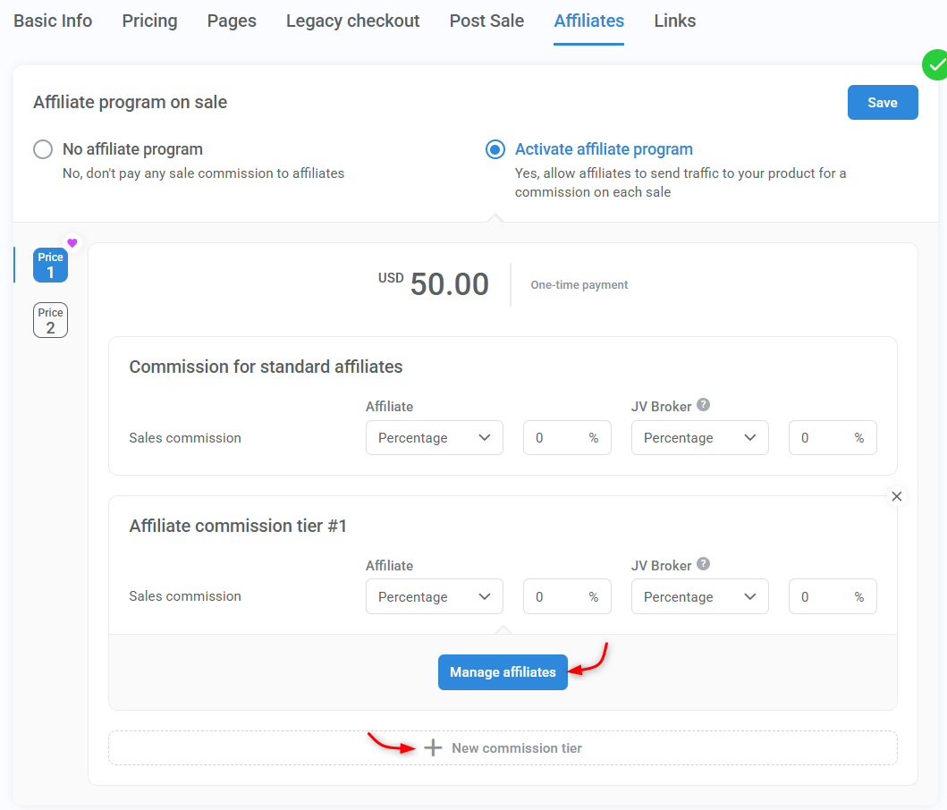This screenshot has width=947, height=810.
Task: Click the Save button
Action: point(883,102)
